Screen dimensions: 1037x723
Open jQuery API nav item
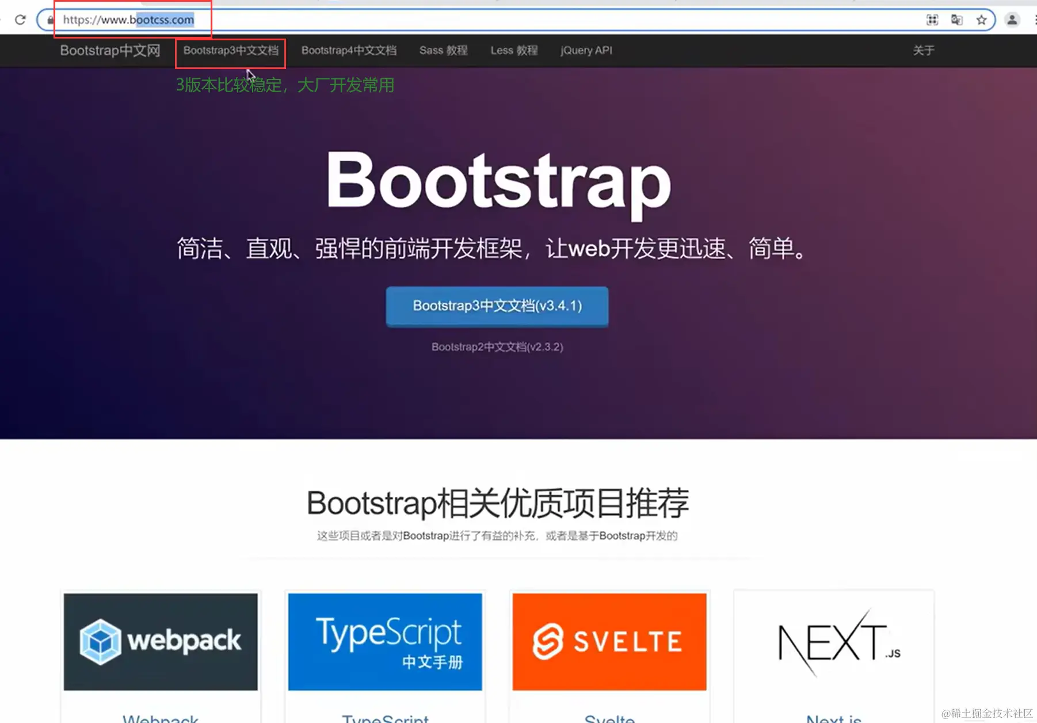pyautogui.click(x=586, y=51)
